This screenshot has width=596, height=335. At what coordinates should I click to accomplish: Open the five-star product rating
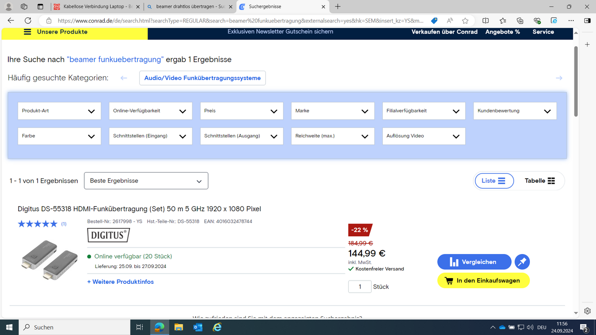[37, 224]
